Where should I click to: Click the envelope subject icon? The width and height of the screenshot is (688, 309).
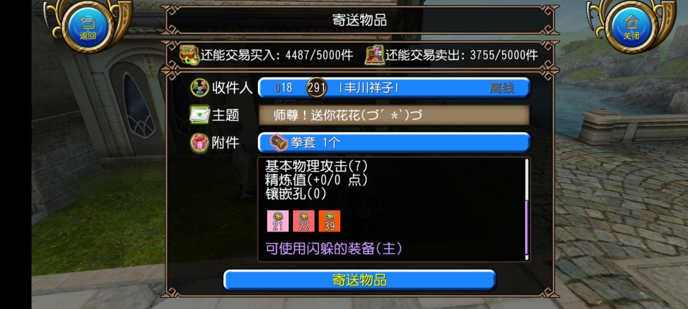click(199, 115)
